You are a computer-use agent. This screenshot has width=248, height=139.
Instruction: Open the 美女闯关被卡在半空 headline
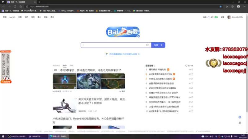pos(102,101)
